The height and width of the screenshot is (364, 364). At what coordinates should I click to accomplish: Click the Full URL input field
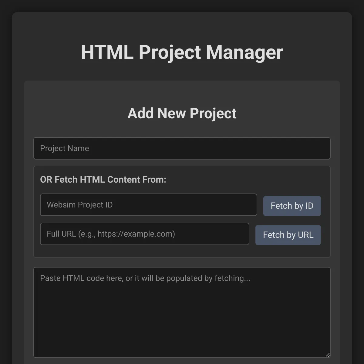(x=145, y=234)
